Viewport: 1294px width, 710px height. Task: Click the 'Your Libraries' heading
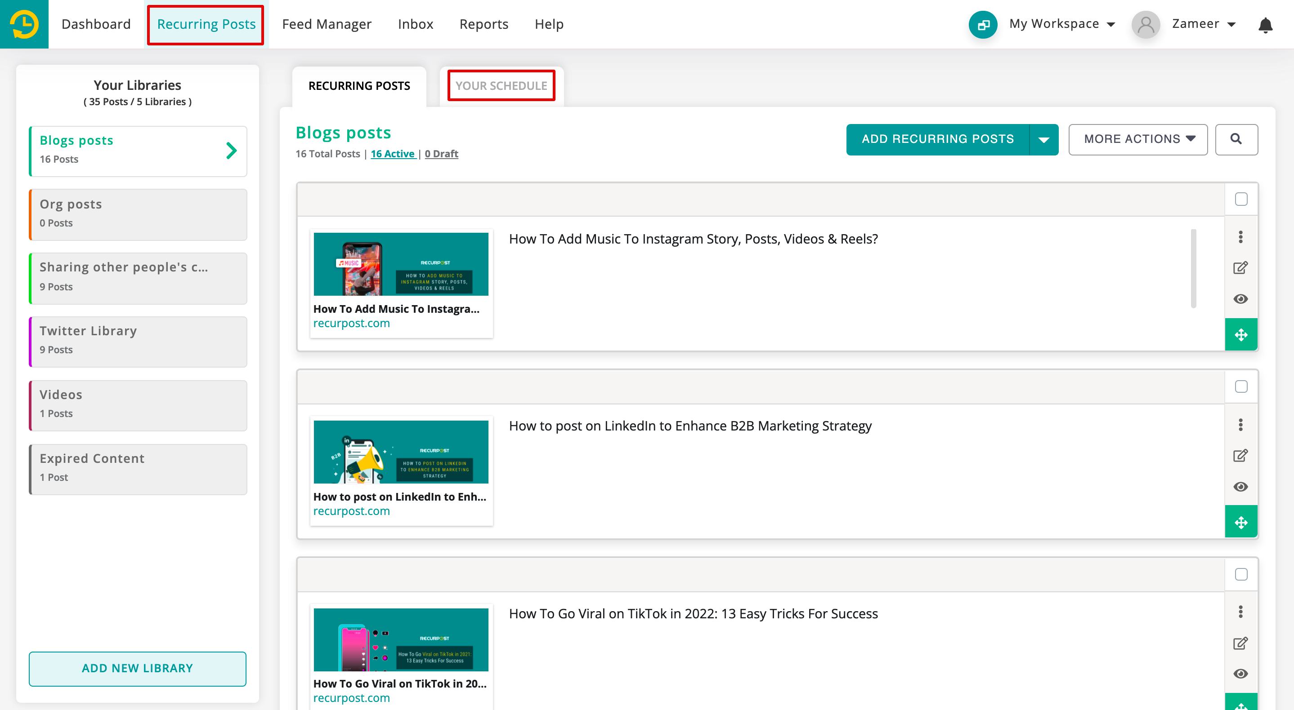(137, 85)
